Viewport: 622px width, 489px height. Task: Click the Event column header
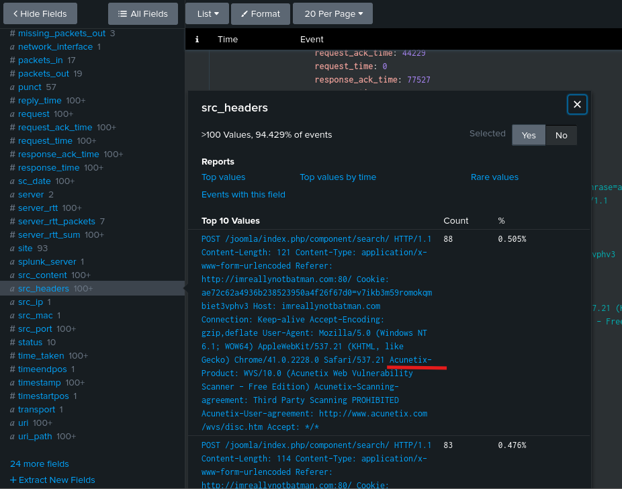pos(312,39)
